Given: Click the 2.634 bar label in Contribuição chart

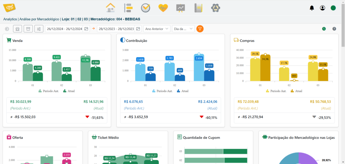Looking at the screenshot, I should click(x=199, y=58).
